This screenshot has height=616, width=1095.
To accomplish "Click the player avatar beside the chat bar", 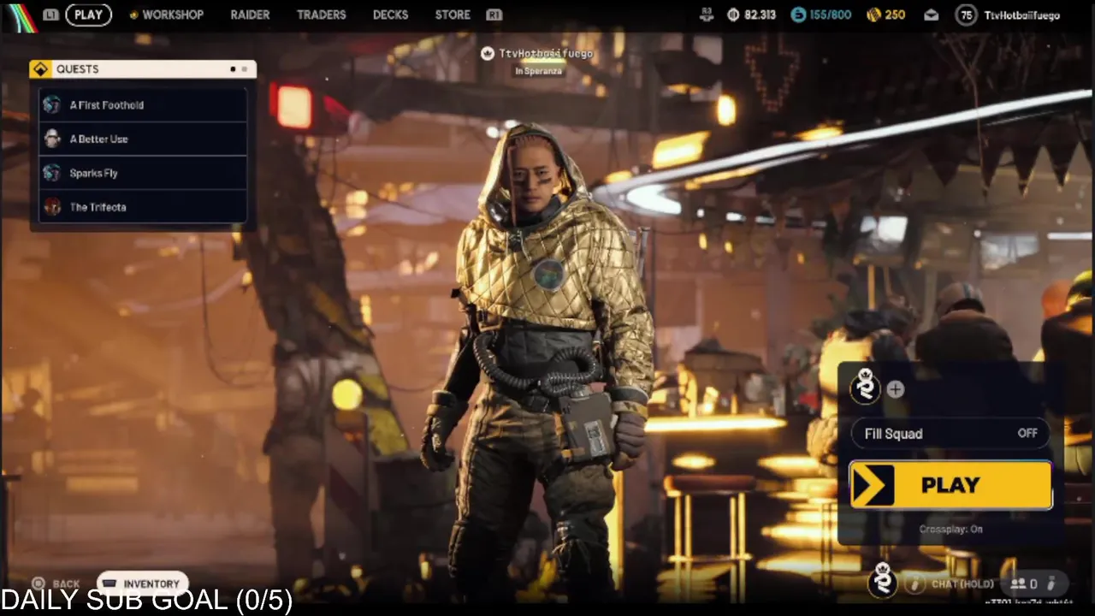I will (x=883, y=583).
